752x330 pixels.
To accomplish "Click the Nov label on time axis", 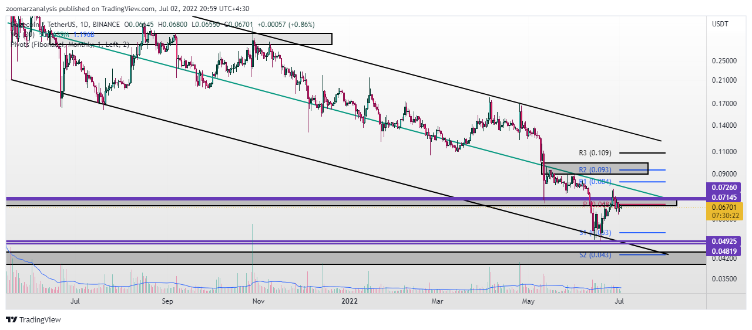I will (x=257, y=301).
